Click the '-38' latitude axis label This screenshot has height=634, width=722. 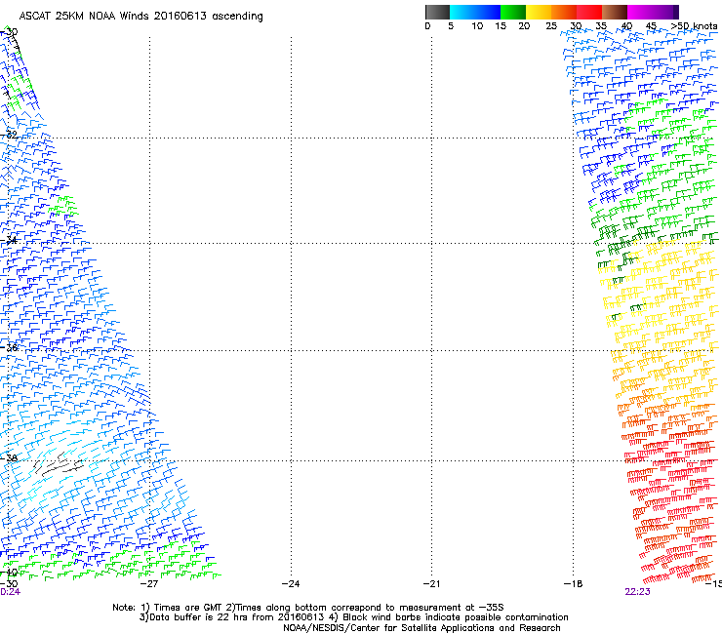coord(9,458)
